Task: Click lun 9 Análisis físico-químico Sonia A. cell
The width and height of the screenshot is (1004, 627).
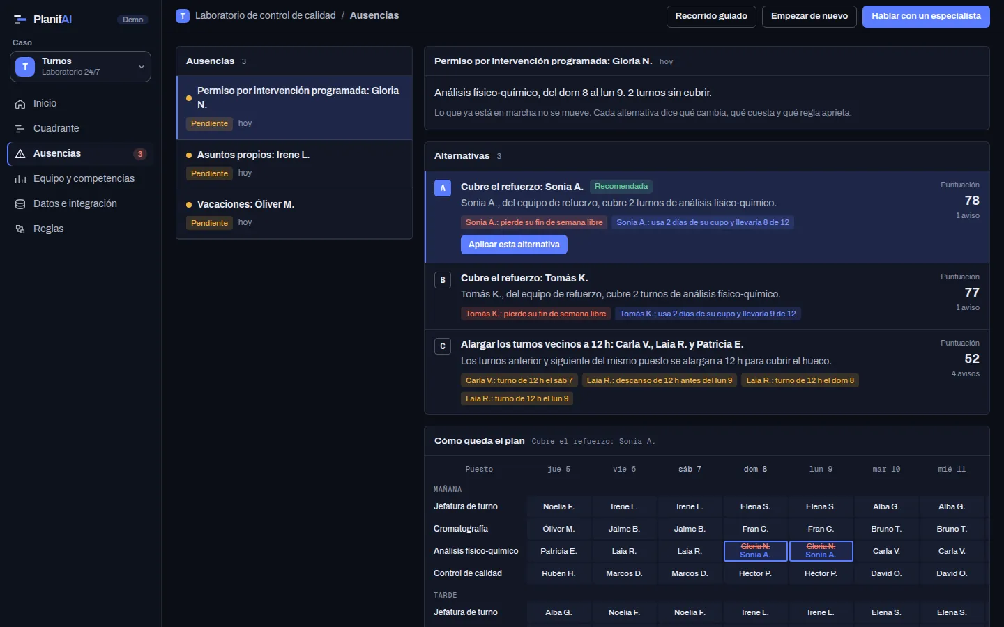Action: 821,551
